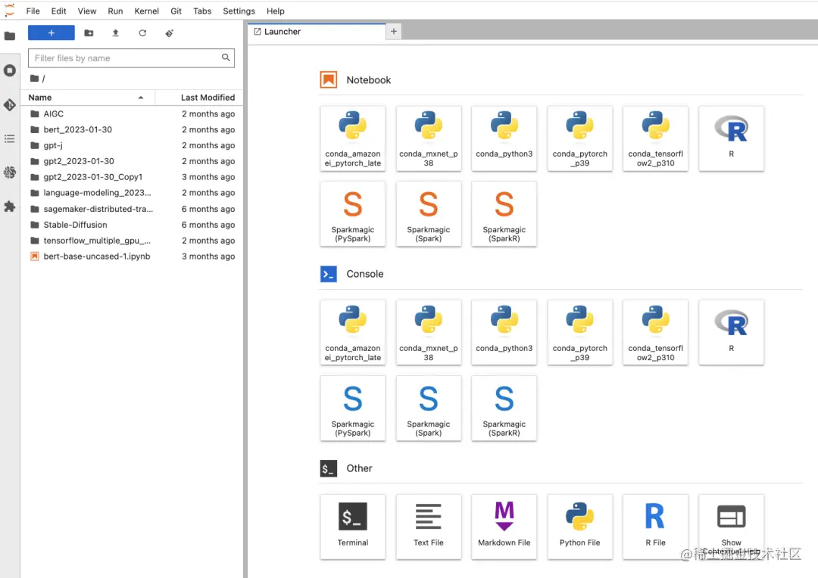Select the sagemaker-distributed-tra folder
818x578 pixels.
[133, 209]
